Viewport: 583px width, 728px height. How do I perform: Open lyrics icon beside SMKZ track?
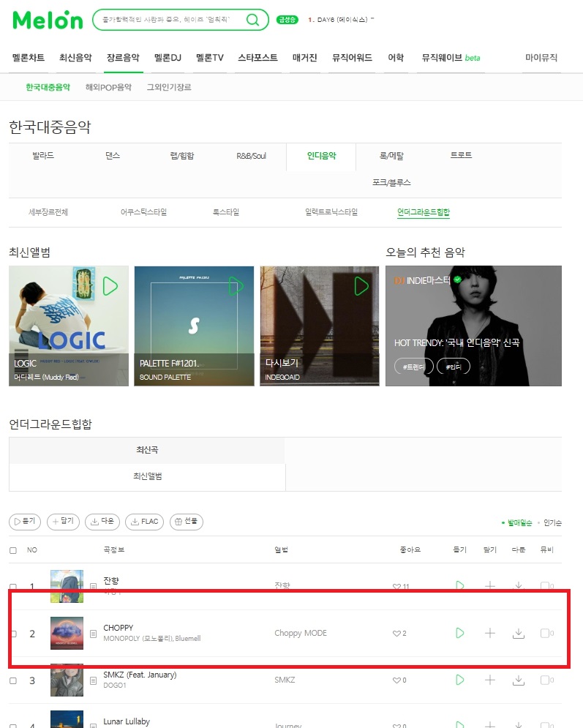click(x=93, y=680)
